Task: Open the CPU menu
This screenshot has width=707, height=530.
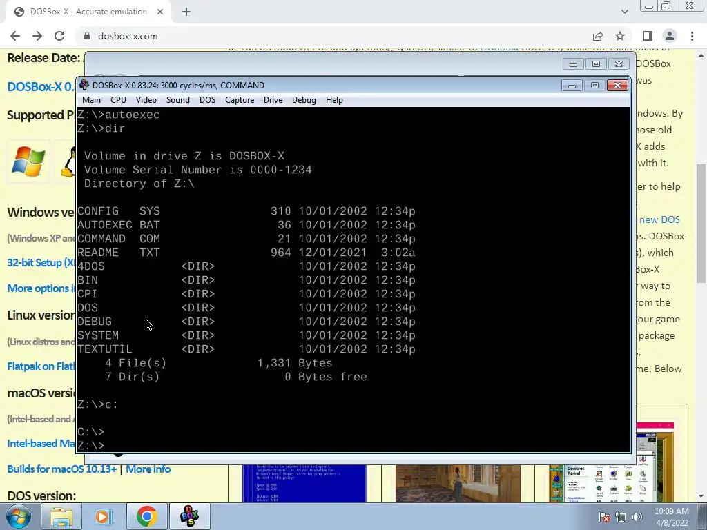Action: 118,100
